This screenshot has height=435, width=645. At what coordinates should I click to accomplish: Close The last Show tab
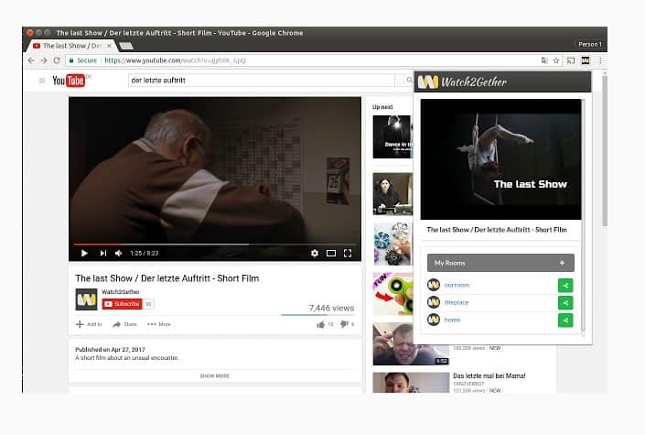click(109, 46)
